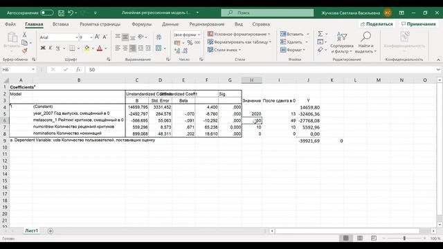Click the Wrap Text icon
Screen dimensions: 443x249
click(x=159, y=37)
